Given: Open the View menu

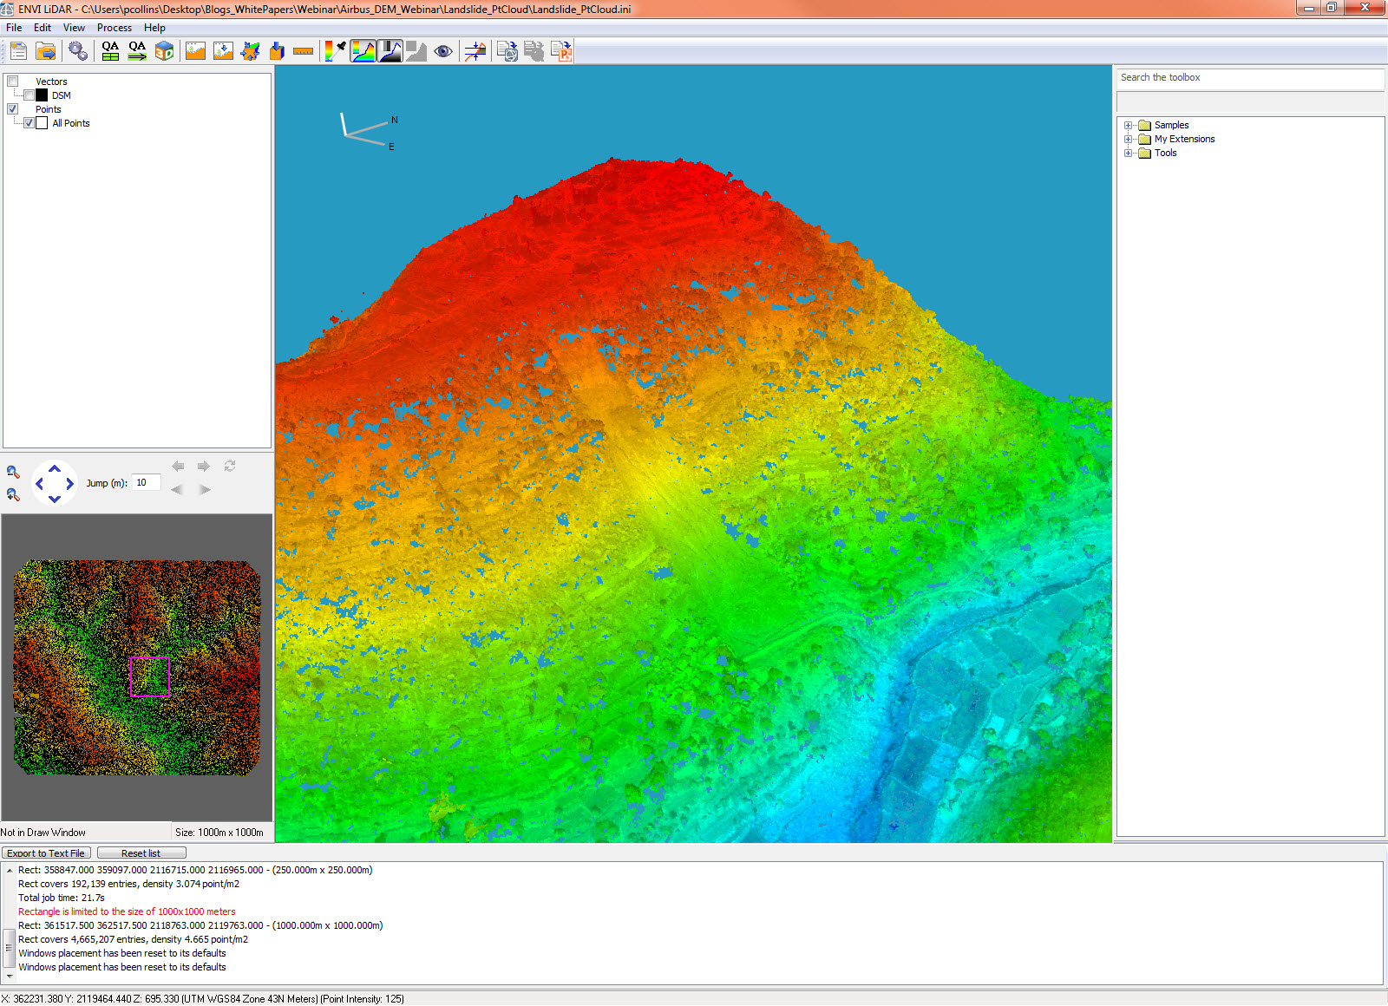Looking at the screenshot, I should (74, 28).
